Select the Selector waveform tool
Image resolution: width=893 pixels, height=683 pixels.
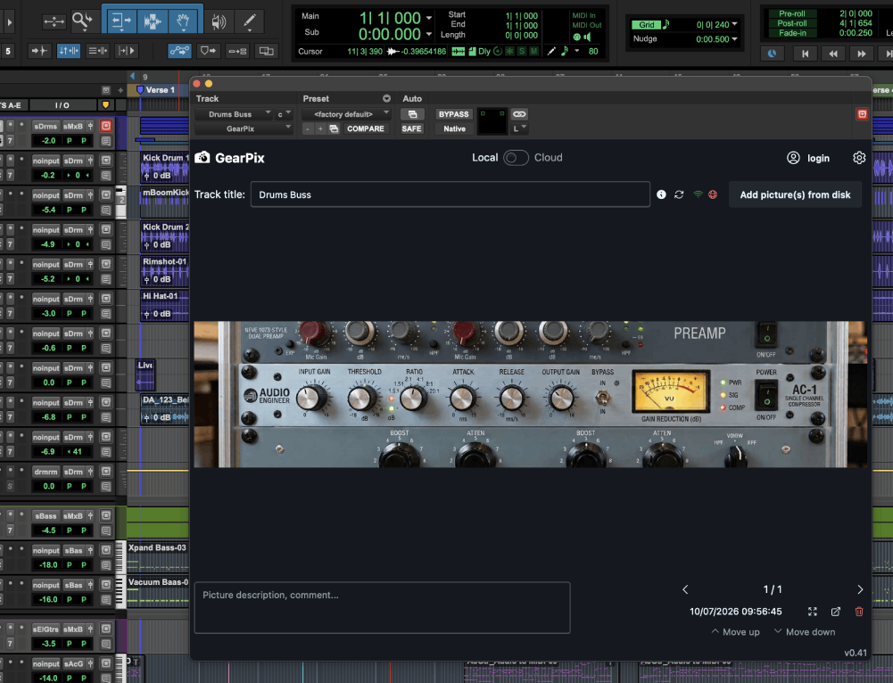pyautogui.click(x=152, y=21)
